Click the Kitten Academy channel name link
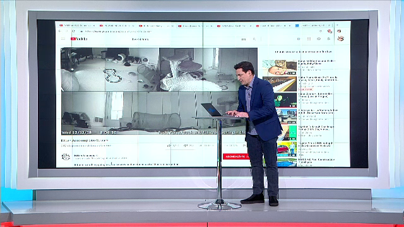The image size is (404, 227). (86, 156)
